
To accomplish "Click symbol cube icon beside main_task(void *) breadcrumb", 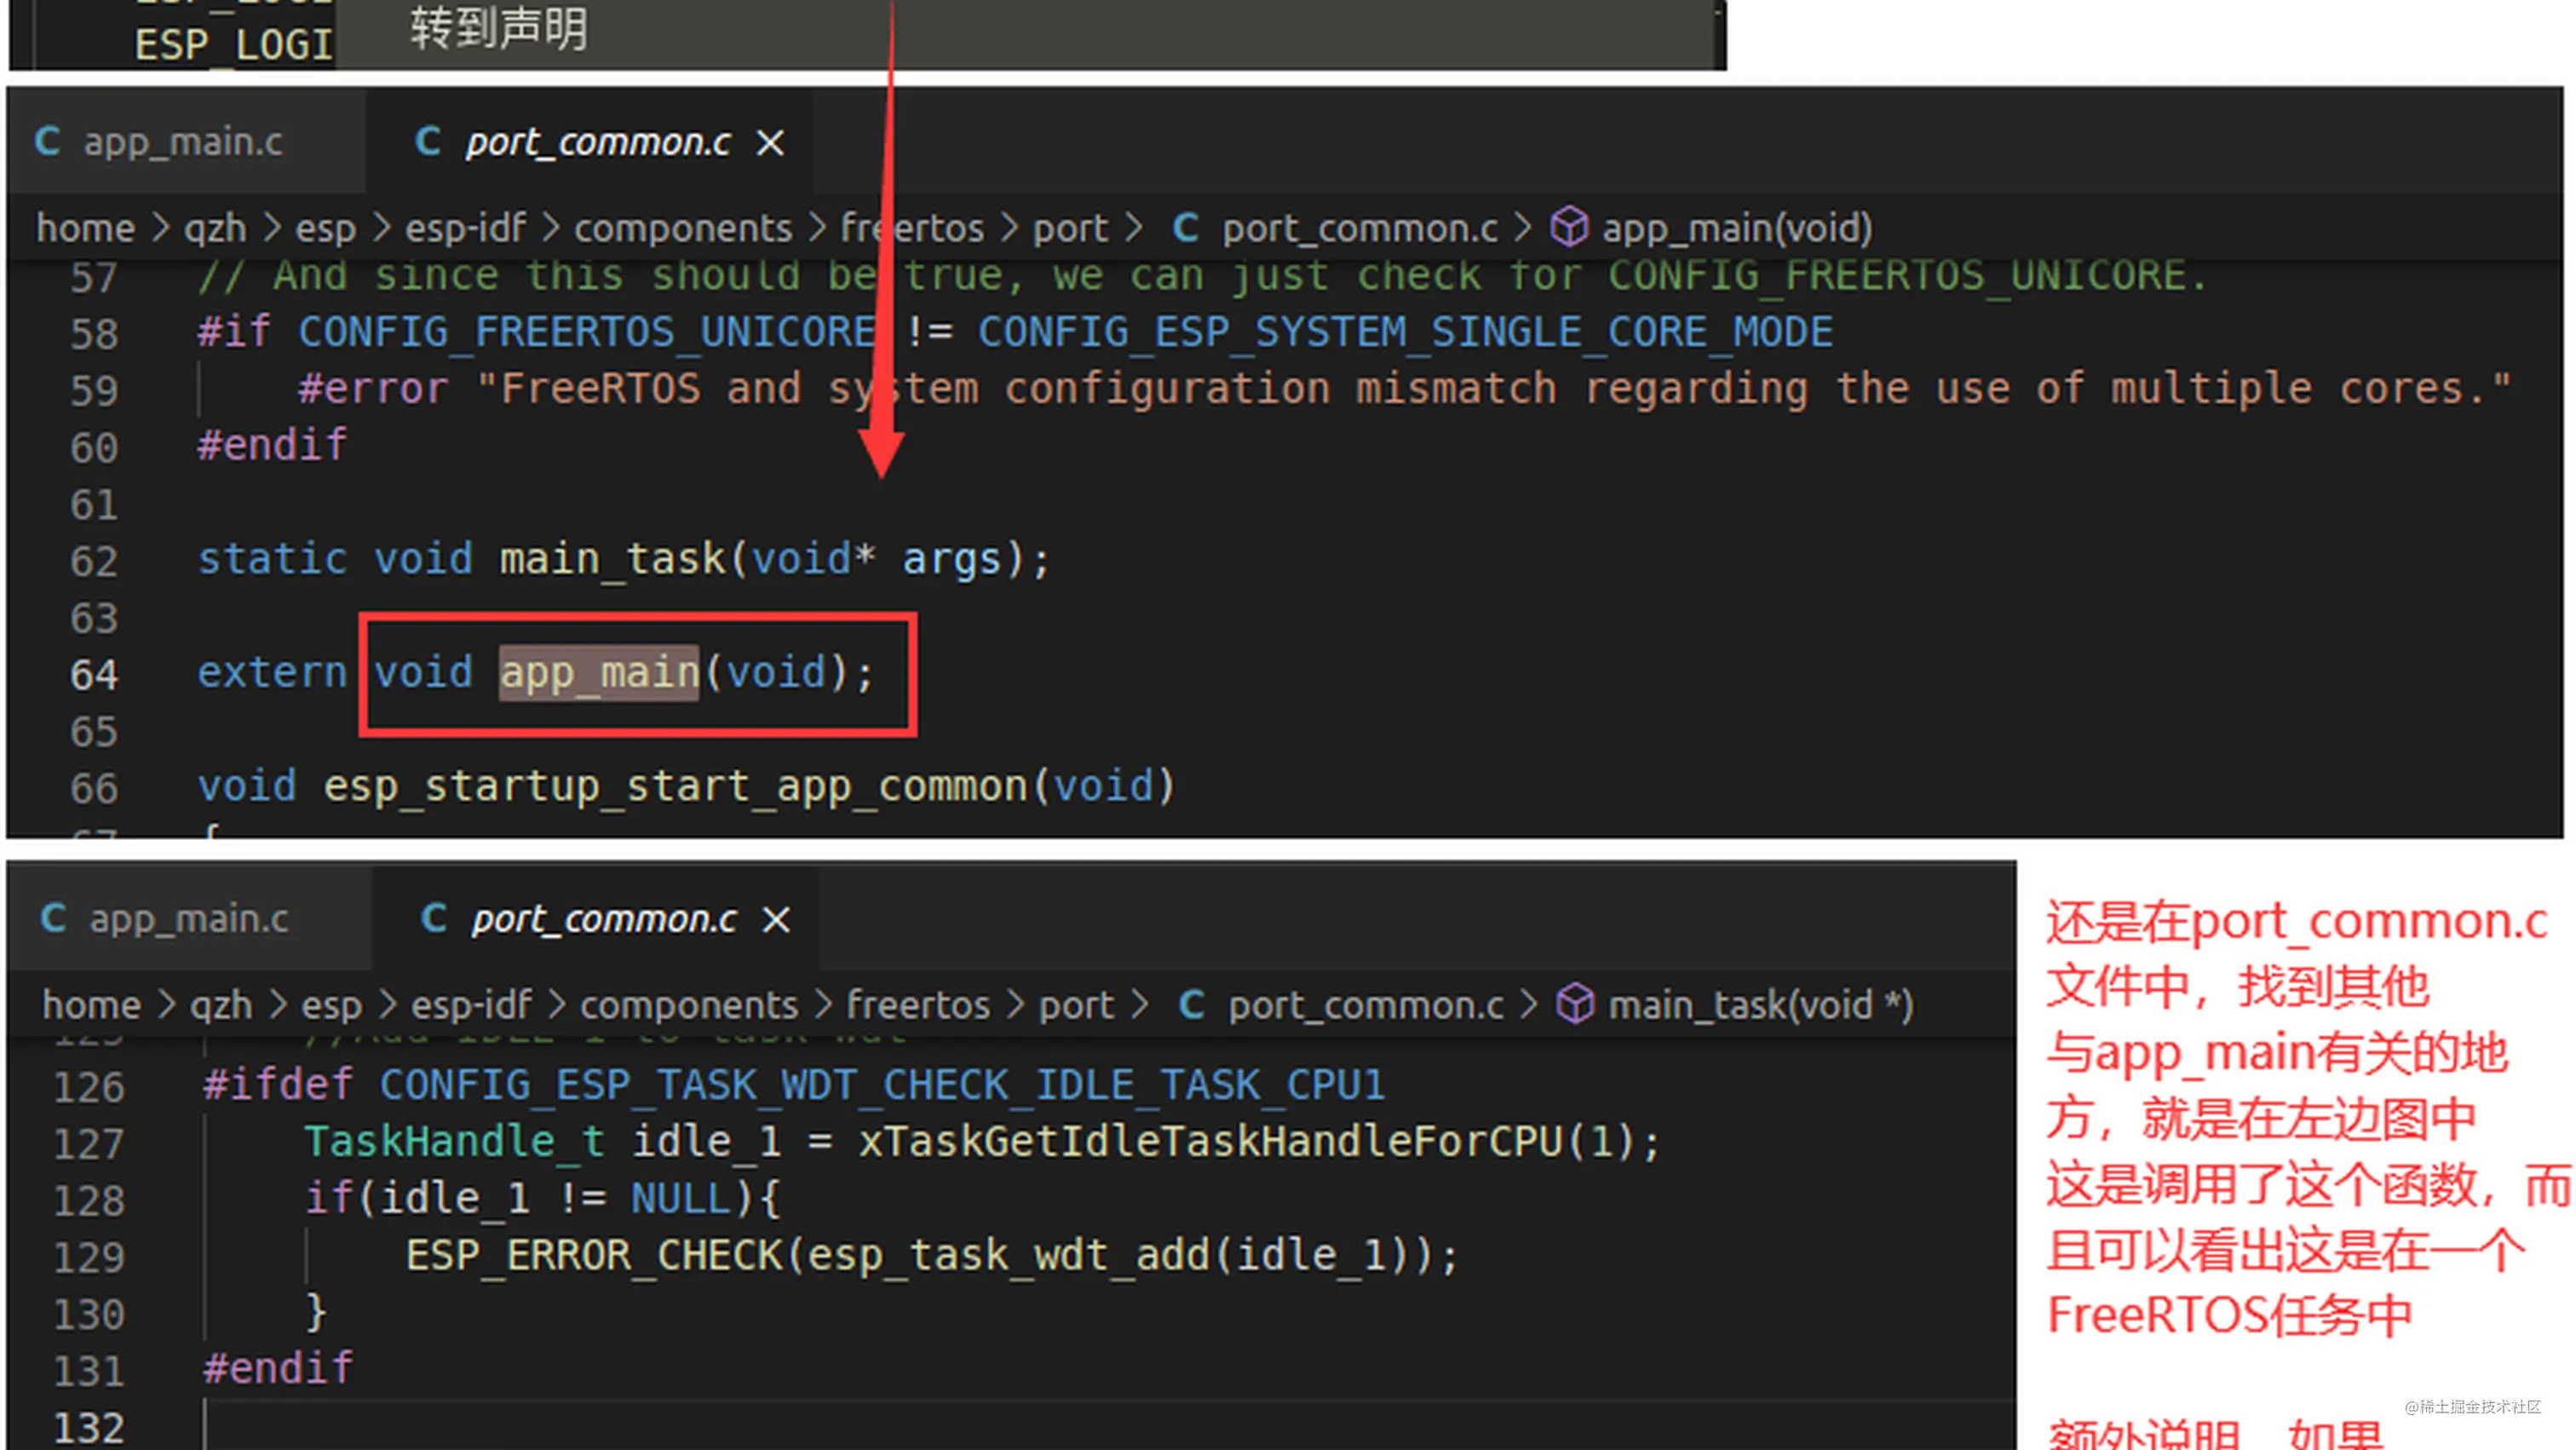I will 1575,1003.
